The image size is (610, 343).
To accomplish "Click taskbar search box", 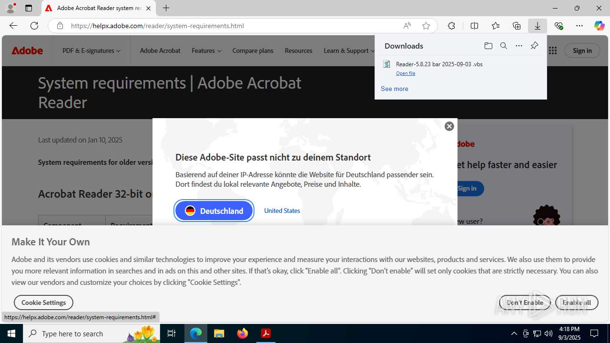I will pos(91,333).
